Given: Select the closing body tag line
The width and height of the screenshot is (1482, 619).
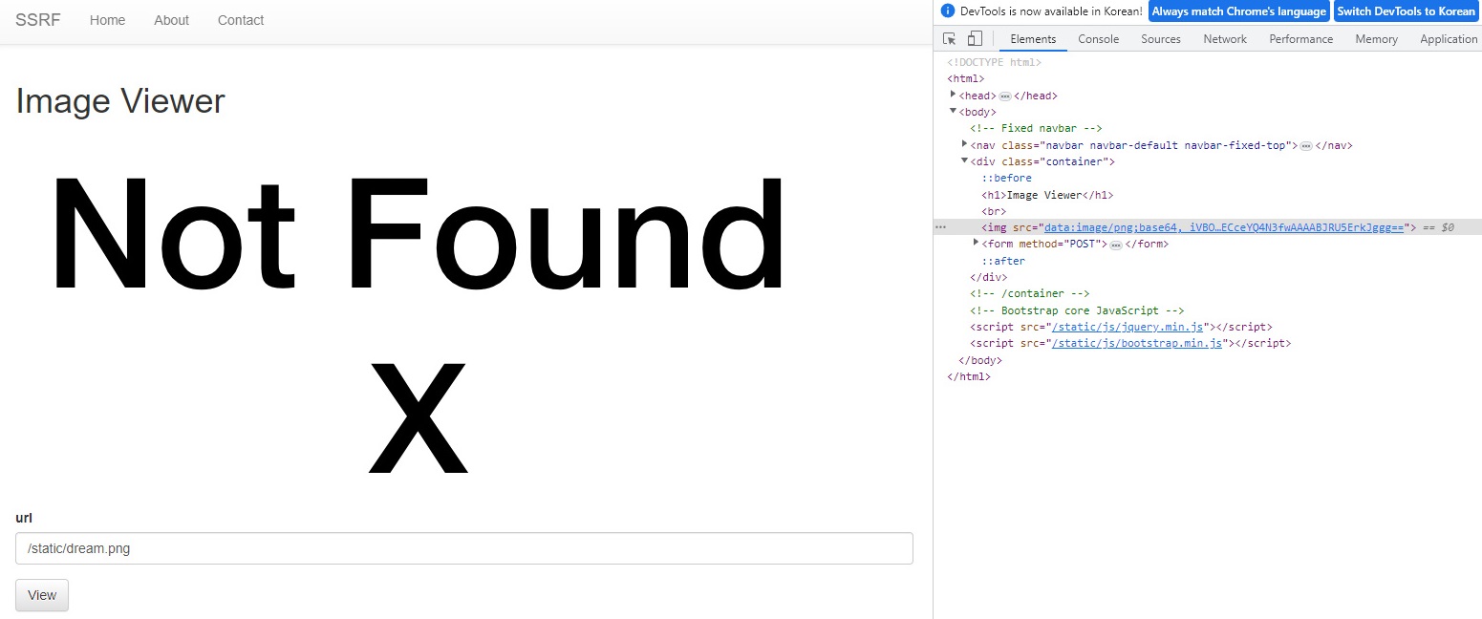Looking at the screenshot, I should point(980,360).
